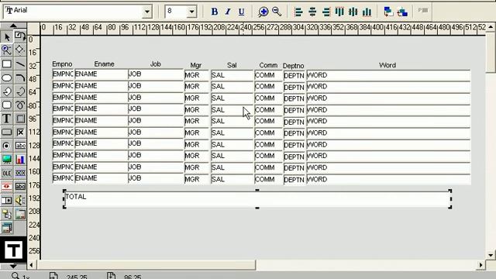The width and height of the screenshot is (496, 279).
Task: Select the Mgr column heading
Action: [x=196, y=65]
